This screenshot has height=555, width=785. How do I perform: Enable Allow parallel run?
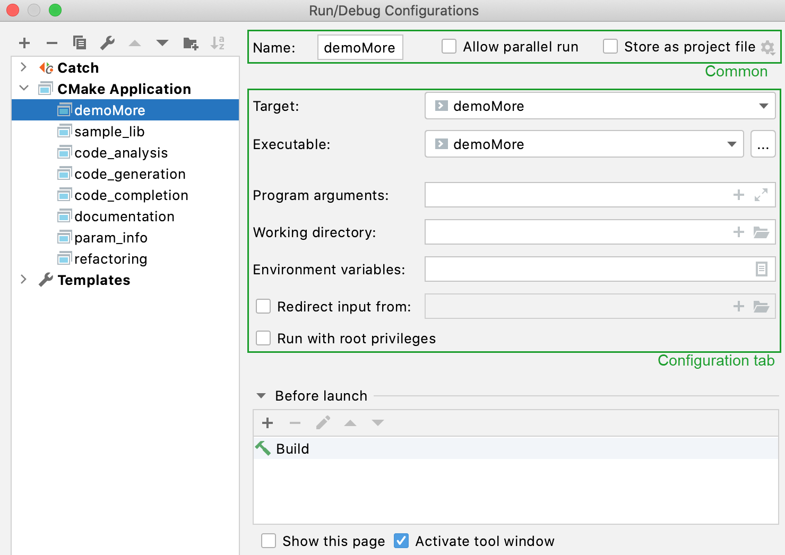point(449,46)
